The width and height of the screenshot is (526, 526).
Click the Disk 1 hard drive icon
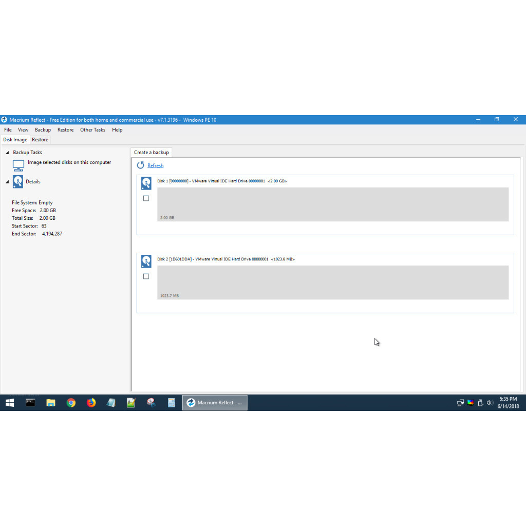pos(146,183)
